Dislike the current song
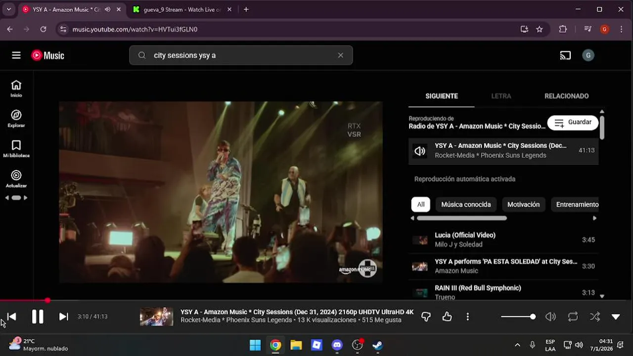The height and width of the screenshot is (356, 633). click(426, 317)
